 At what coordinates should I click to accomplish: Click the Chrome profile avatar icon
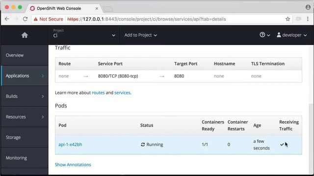pyautogui.click(x=308, y=7)
